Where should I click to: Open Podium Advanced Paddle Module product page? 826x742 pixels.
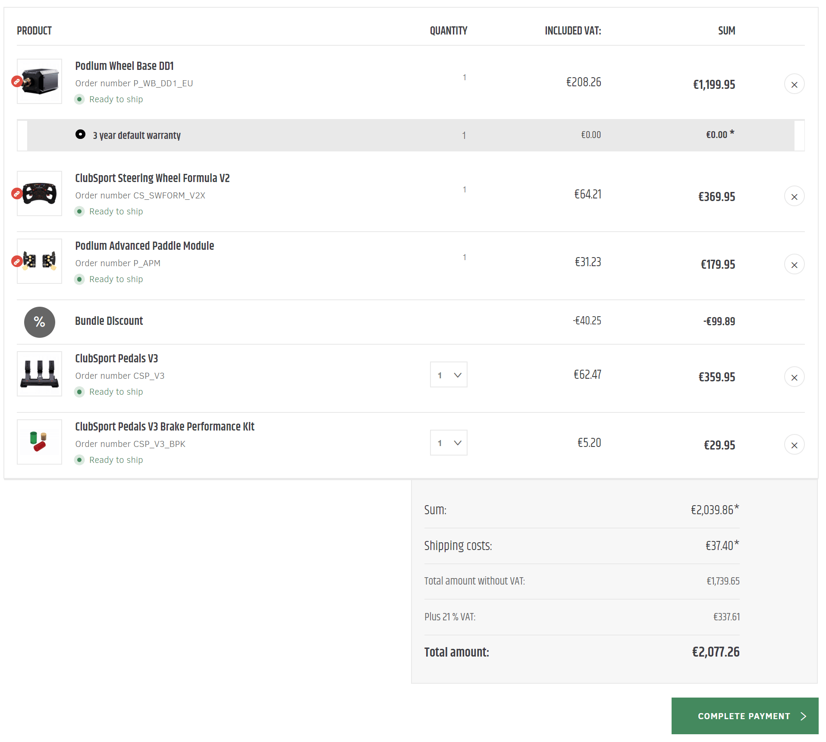coord(144,246)
